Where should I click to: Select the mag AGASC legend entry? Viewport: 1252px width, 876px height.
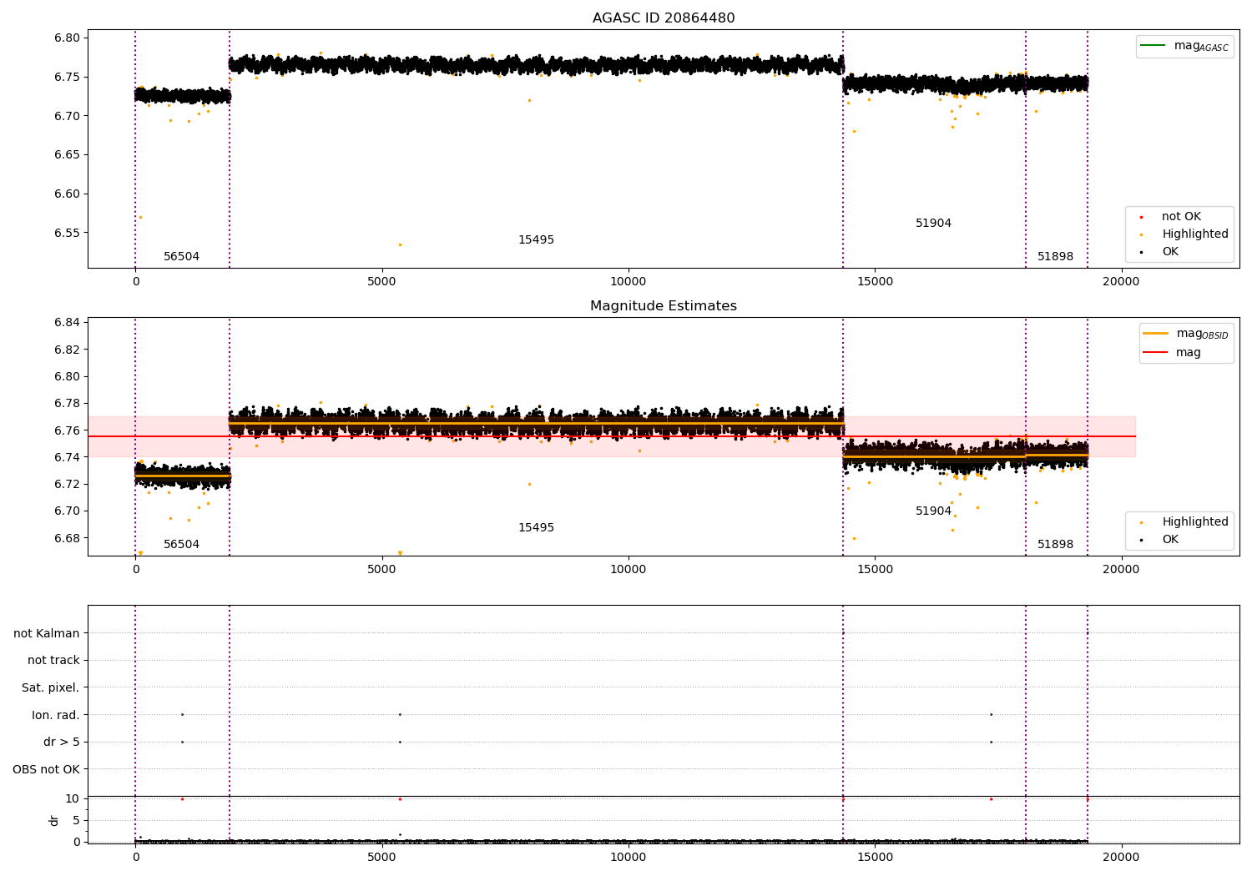coord(1185,46)
